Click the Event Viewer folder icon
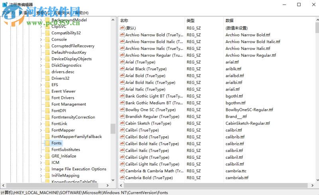 point(47,91)
